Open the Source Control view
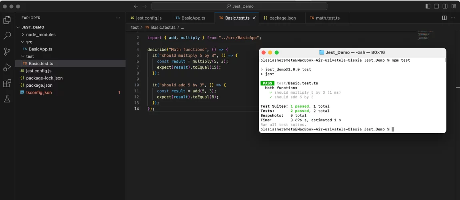The width and height of the screenshot is (460, 200). [7, 52]
